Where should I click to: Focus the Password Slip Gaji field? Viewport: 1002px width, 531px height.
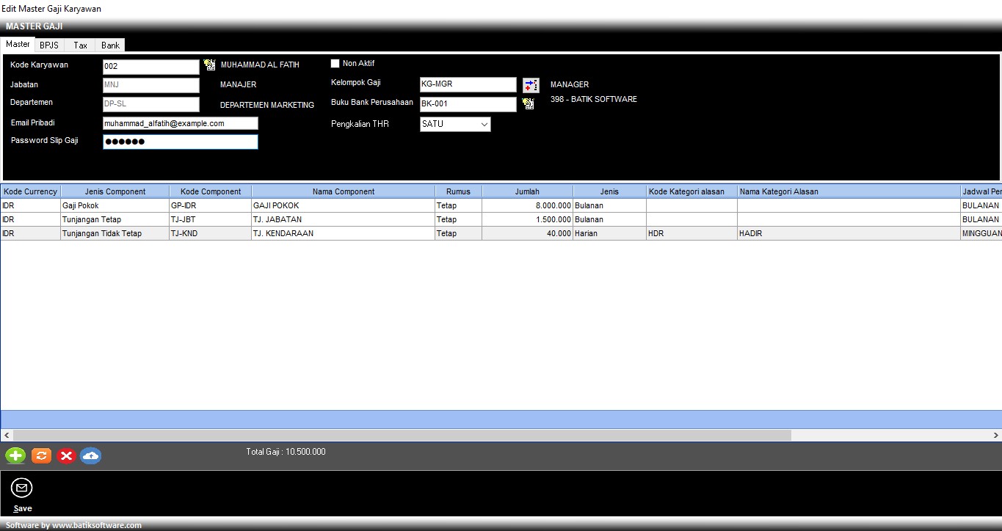click(x=180, y=142)
